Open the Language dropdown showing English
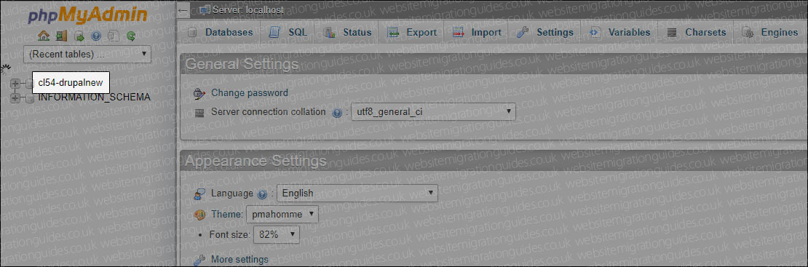The image size is (808, 267). [x=357, y=194]
